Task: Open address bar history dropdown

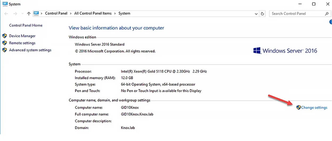Action: tap(256, 14)
